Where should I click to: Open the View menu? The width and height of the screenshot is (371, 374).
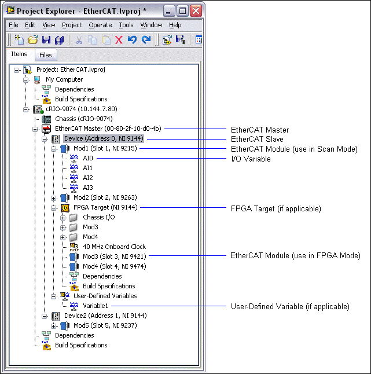(x=49, y=25)
